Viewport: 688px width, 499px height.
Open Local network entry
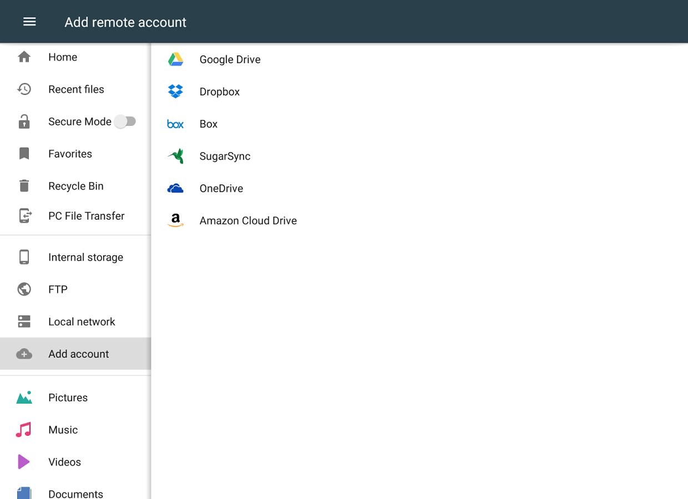point(82,322)
